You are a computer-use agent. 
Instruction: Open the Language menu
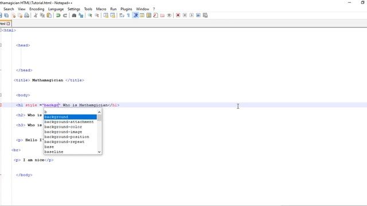56,9
